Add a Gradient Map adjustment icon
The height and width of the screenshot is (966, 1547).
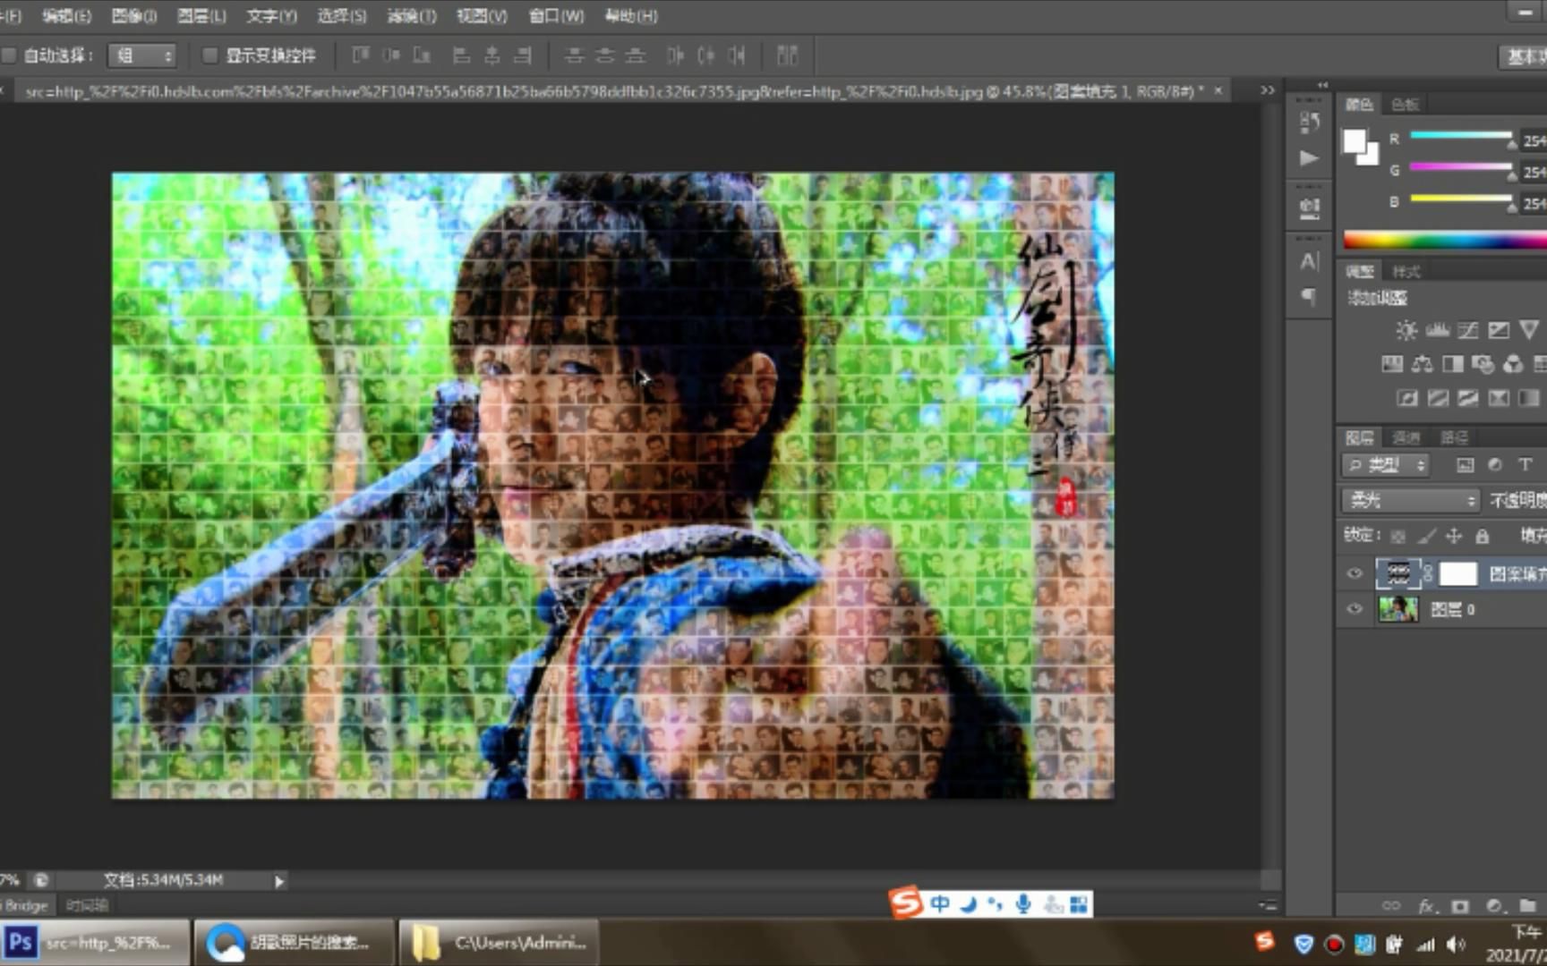point(1528,398)
